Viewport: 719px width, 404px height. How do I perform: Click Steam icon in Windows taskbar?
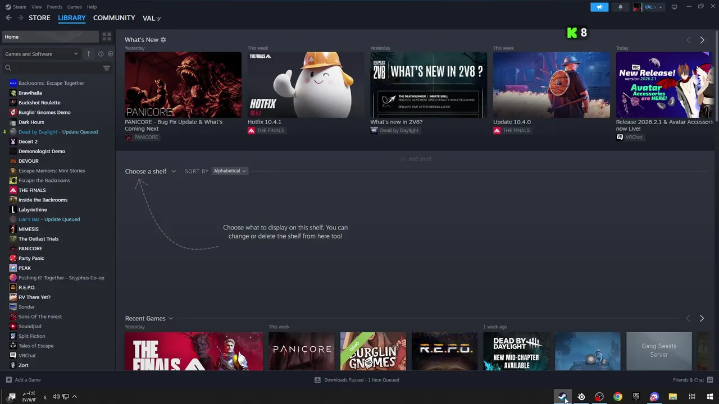point(562,397)
